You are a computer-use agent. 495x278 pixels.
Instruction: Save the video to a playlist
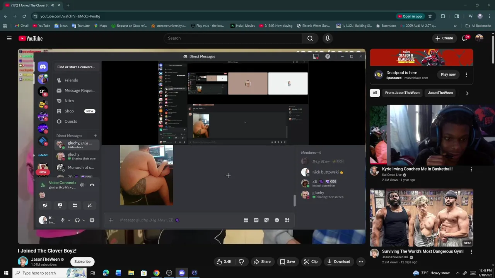[x=287, y=261]
